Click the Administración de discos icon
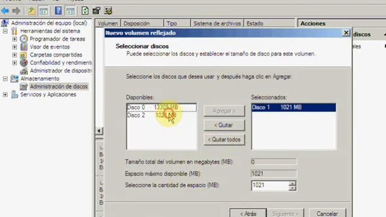386x217 pixels. [x=24, y=87]
